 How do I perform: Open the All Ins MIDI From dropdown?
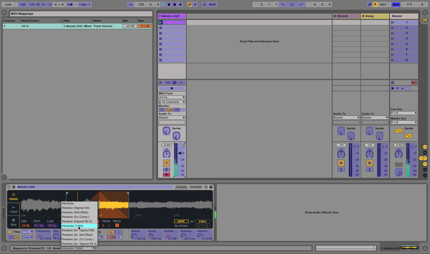click(172, 97)
